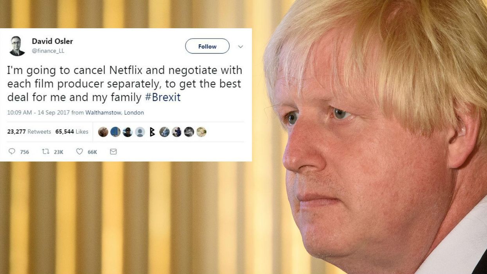Click the David Osler display name
487x274 pixels.
[x=52, y=41]
